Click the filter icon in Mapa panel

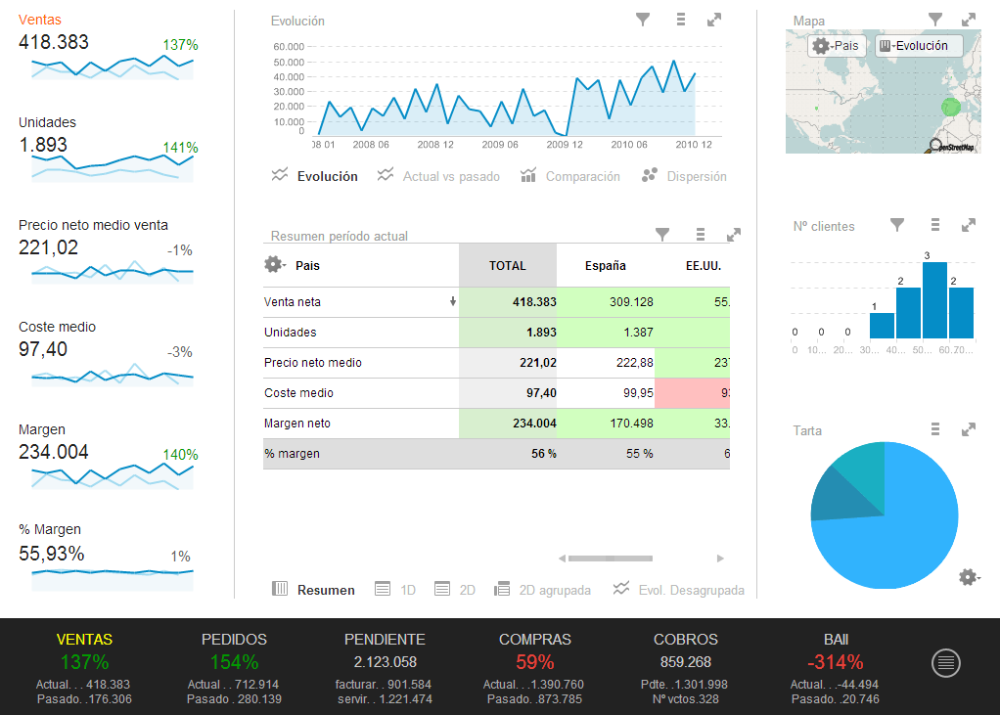point(935,20)
